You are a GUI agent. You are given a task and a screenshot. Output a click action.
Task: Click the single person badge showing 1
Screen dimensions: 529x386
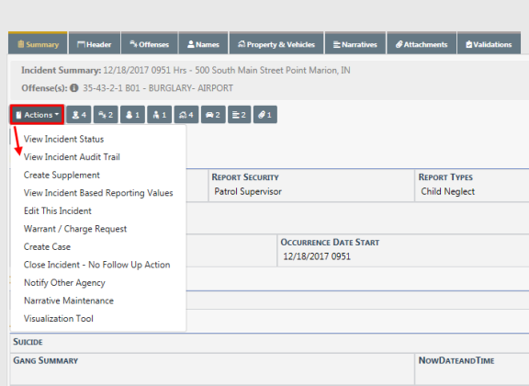(x=132, y=115)
